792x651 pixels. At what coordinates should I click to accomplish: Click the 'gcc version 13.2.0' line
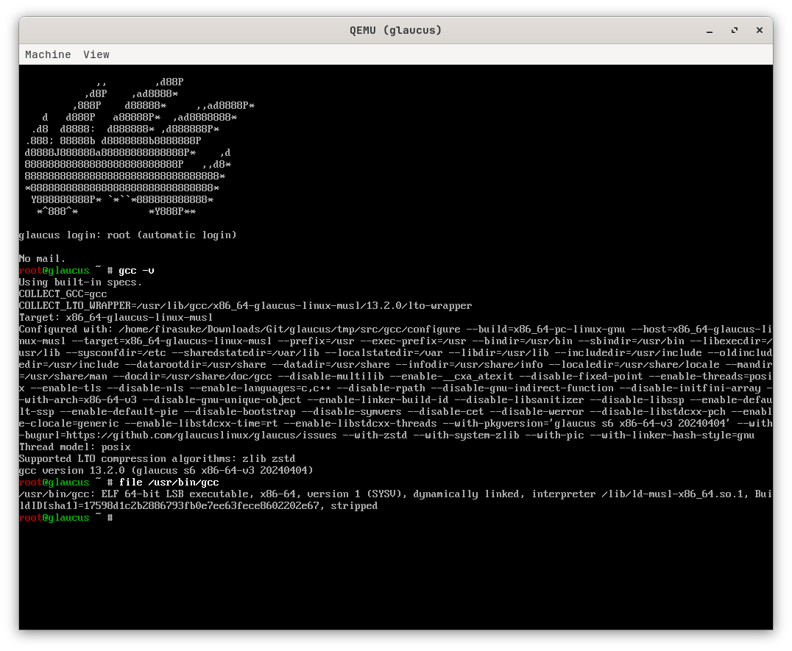166,470
